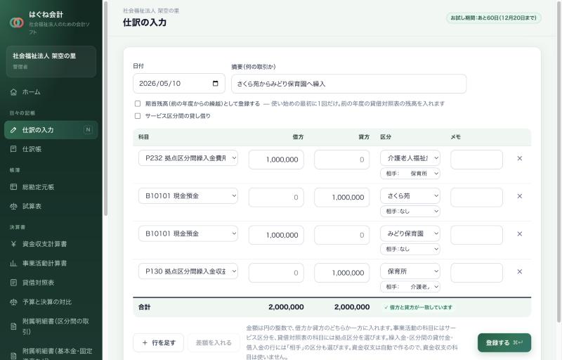Click the yen icon for 資金収支計算書

click(13, 244)
